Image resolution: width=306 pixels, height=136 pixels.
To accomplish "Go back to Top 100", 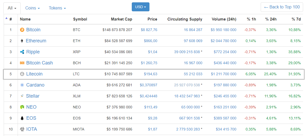I will click(x=282, y=7).
